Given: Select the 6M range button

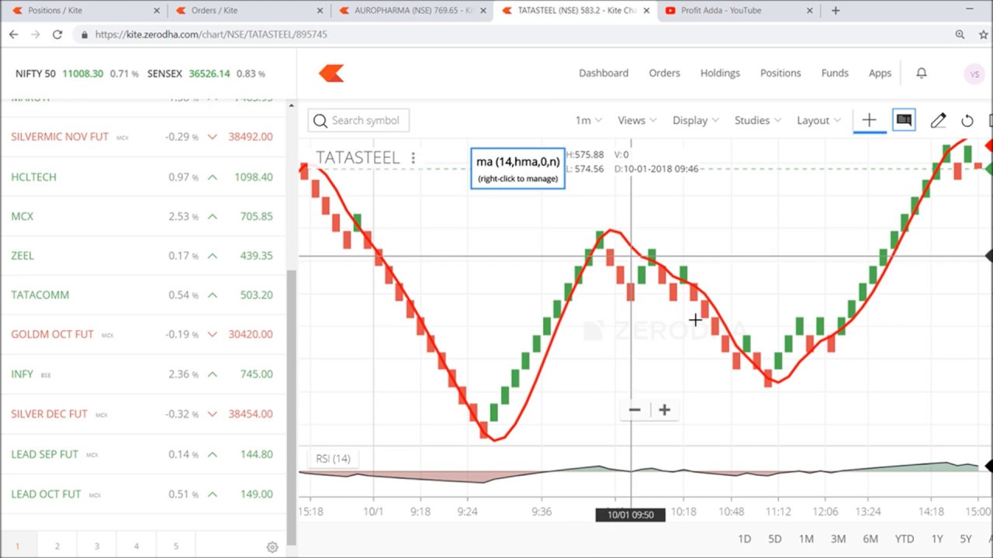Looking at the screenshot, I should pos(870,539).
